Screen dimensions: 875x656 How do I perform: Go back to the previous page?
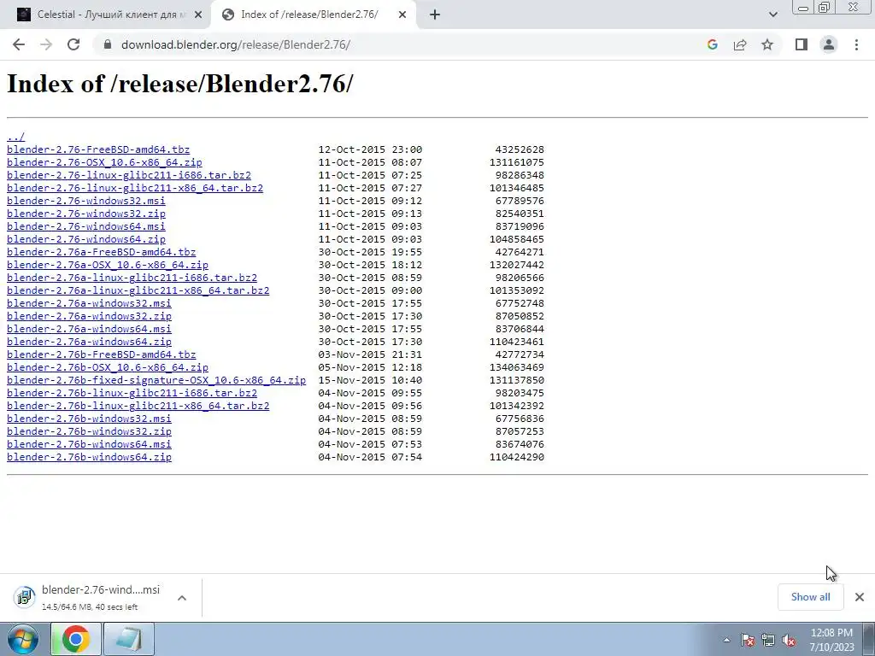click(19, 44)
